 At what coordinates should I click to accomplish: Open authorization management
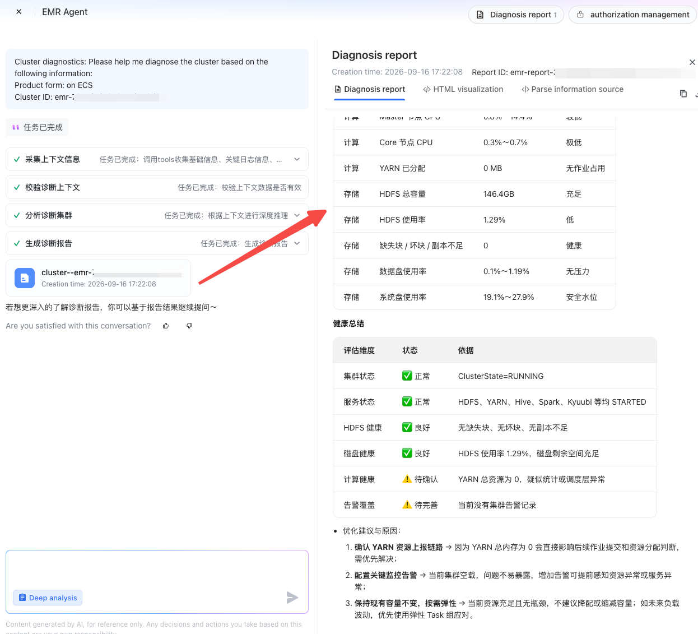coord(632,15)
